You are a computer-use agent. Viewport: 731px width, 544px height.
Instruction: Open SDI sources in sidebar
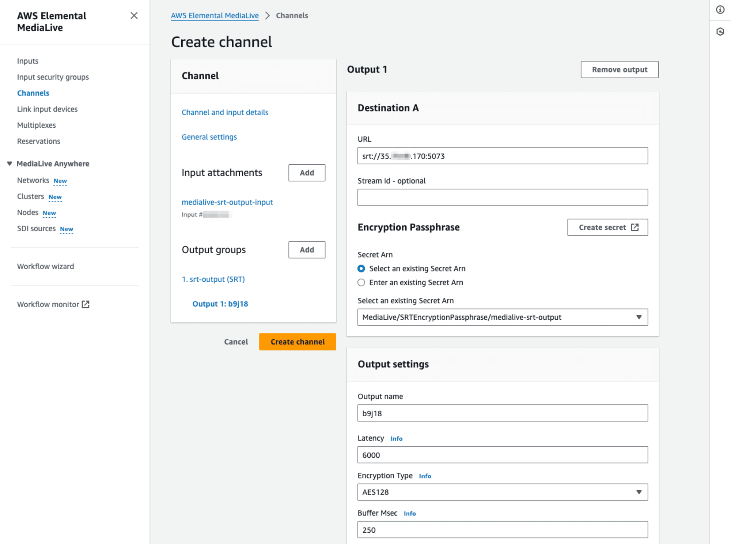point(37,229)
